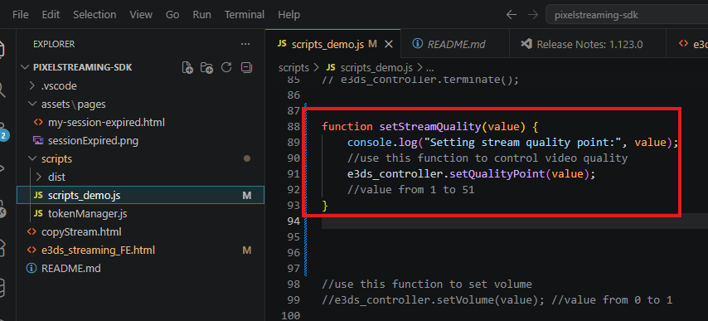Navigate back with the left arrow

tap(512, 15)
